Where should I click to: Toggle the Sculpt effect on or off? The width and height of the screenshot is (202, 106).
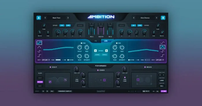pyautogui.click(x=50, y=67)
